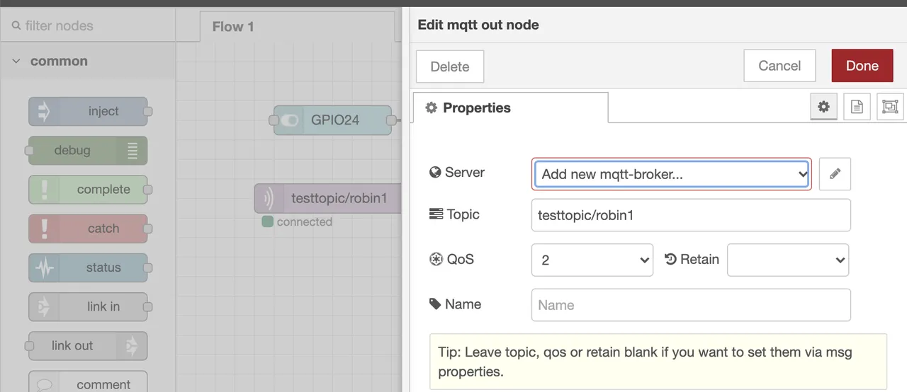Open the Server mqtt-broker dropdown
The height and width of the screenshot is (392, 907).
671,174
